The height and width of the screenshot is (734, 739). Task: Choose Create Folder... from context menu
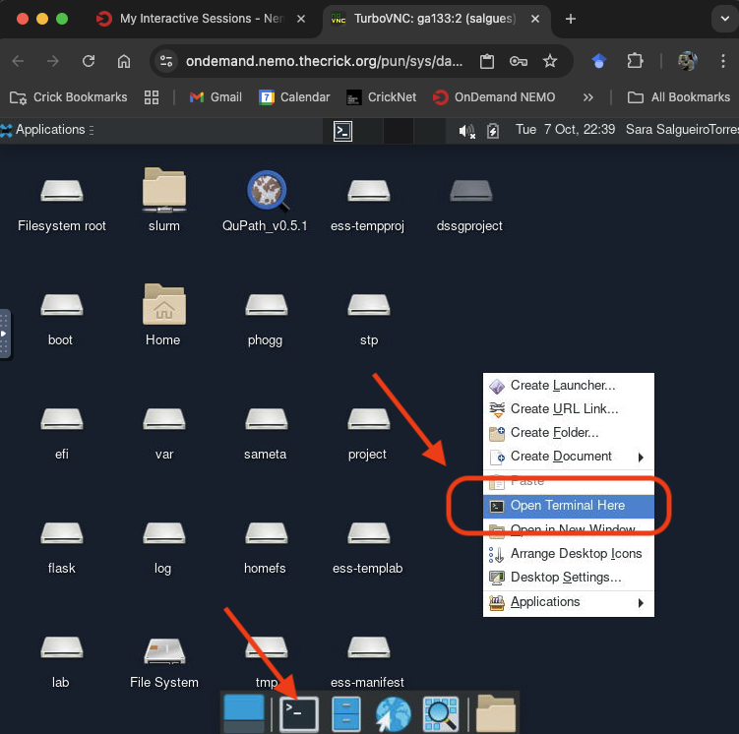click(554, 433)
